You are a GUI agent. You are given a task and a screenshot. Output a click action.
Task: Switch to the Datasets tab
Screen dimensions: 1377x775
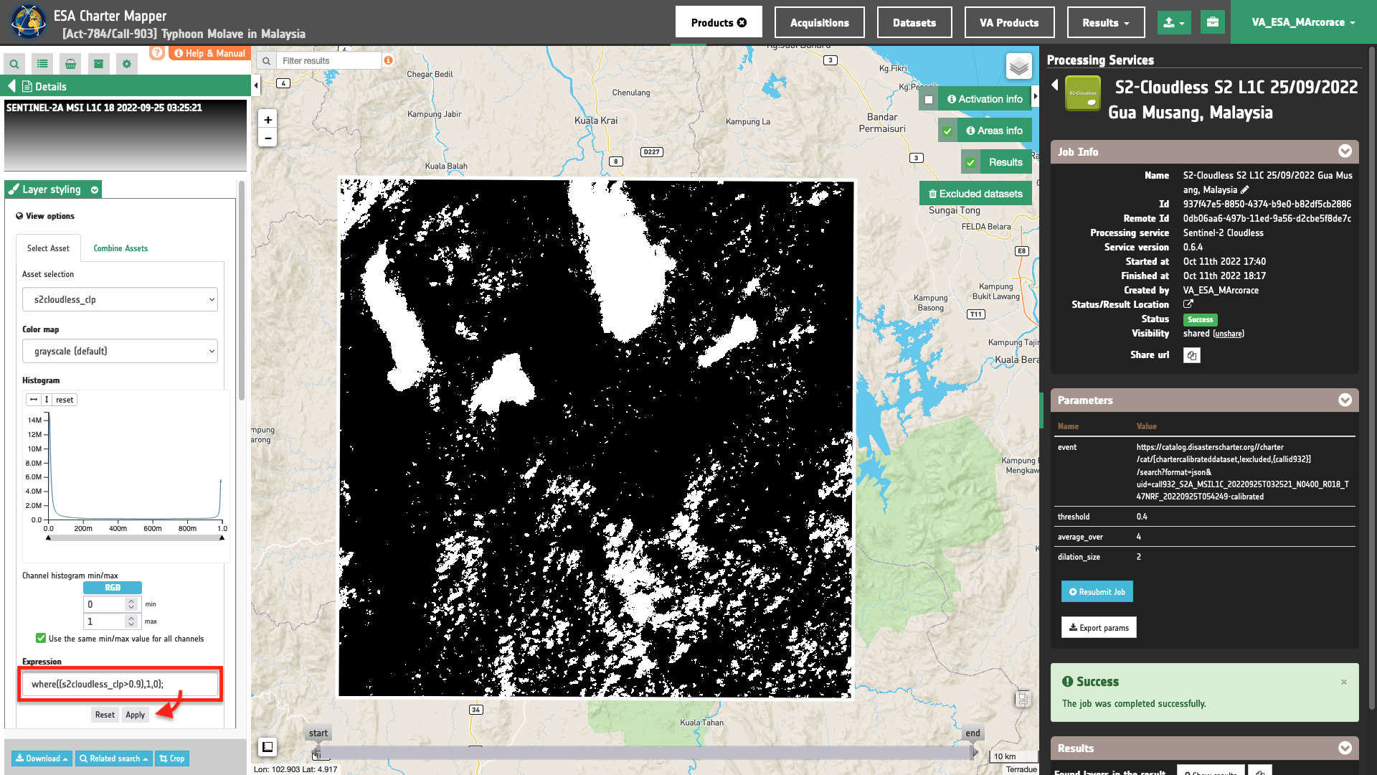pos(914,22)
